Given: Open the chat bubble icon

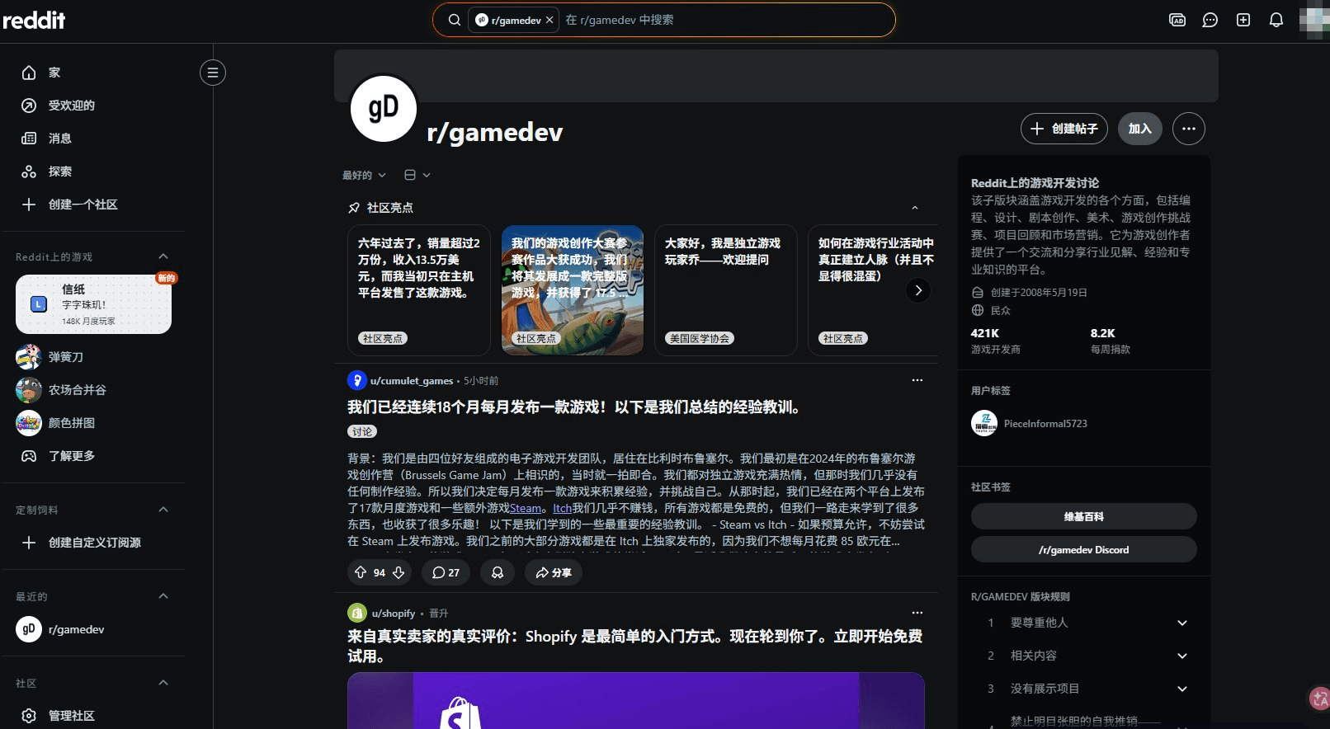Looking at the screenshot, I should pyautogui.click(x=1210, y=20).
